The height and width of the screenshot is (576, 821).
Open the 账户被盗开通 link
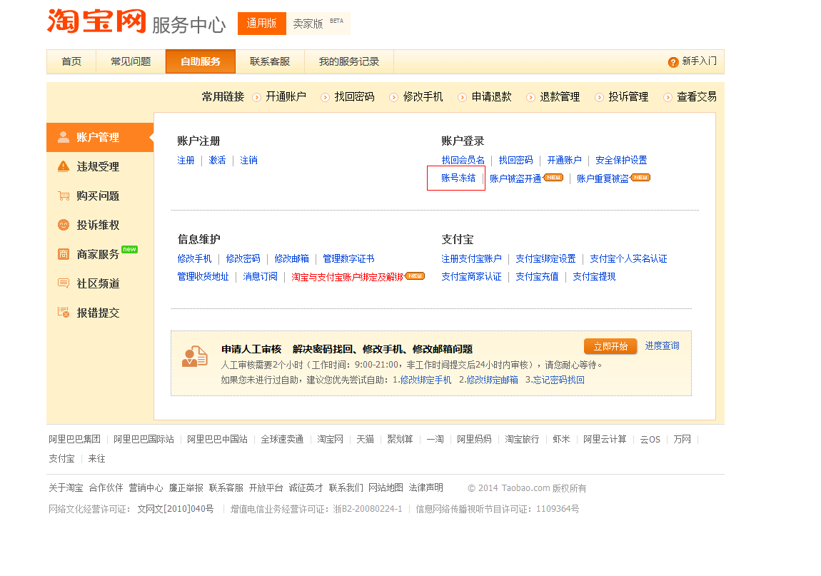[515, 178]
